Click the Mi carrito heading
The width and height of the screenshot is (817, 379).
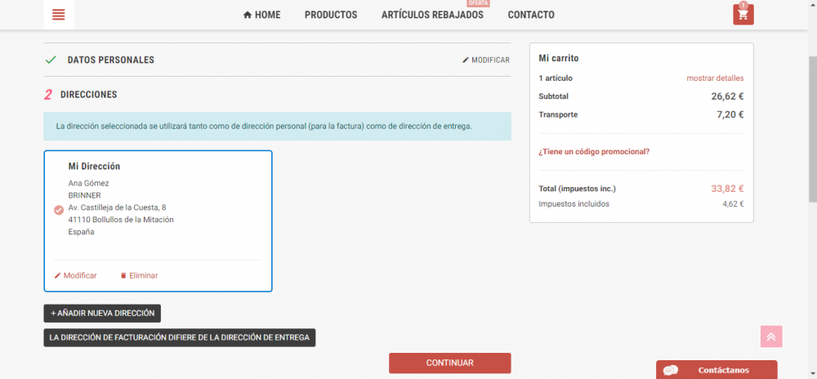(559, 58)
